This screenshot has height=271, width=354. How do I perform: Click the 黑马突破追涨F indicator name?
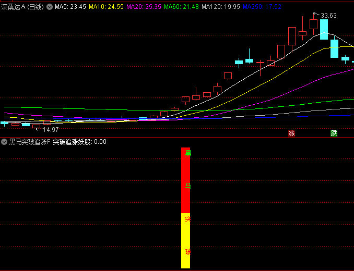click(29, 142)
